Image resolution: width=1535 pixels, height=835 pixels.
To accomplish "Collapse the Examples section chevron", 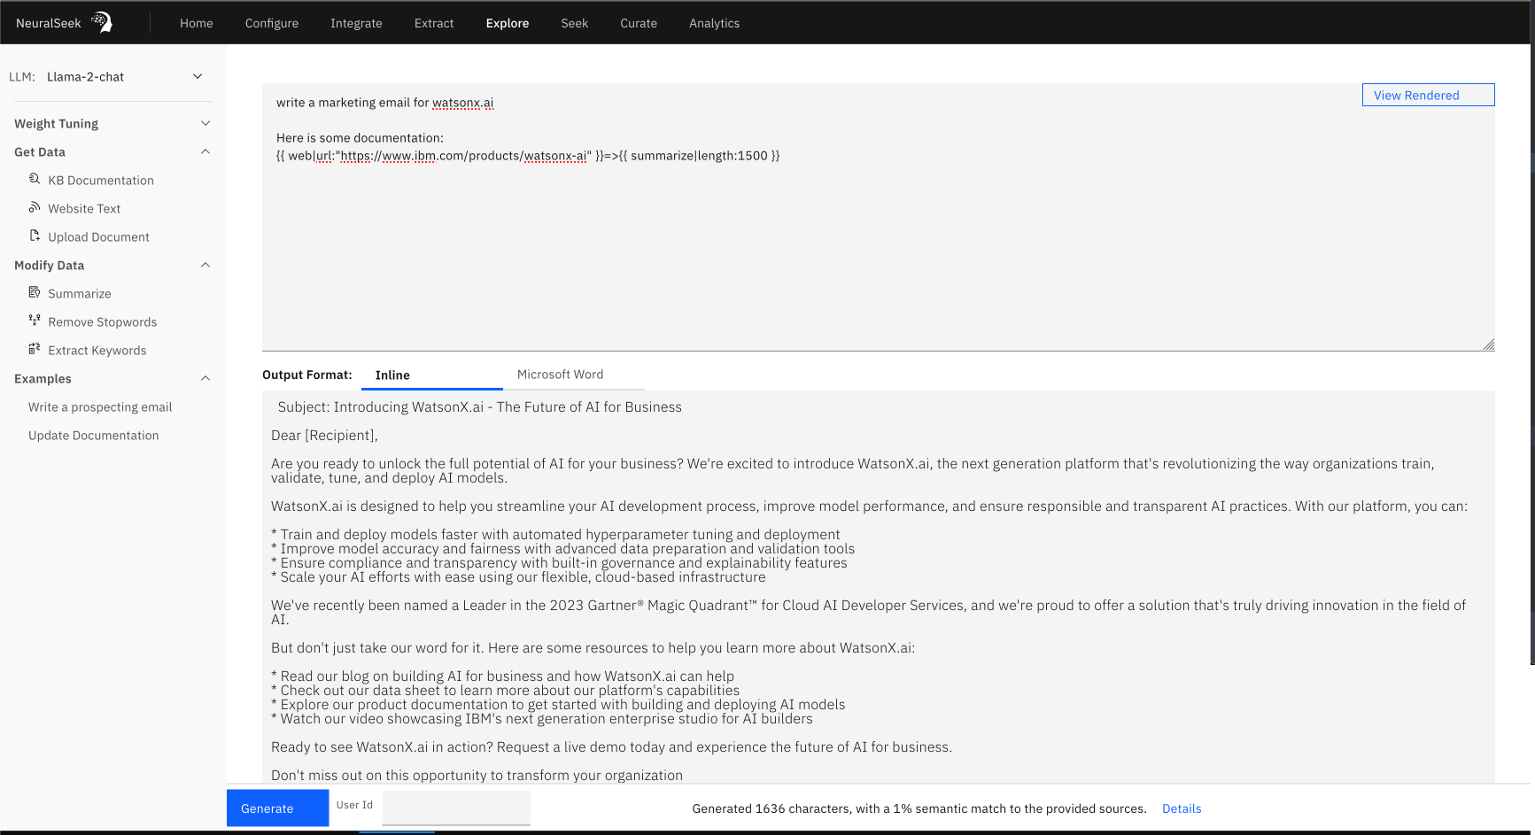I will pyautogui.click(x=205, y=379).
